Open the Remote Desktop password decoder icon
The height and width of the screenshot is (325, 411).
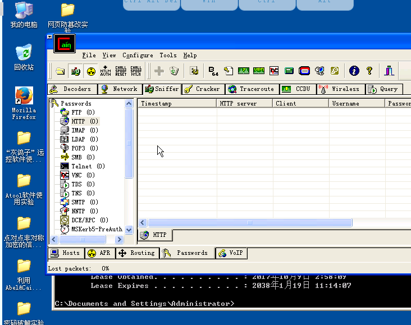point(319,71)
